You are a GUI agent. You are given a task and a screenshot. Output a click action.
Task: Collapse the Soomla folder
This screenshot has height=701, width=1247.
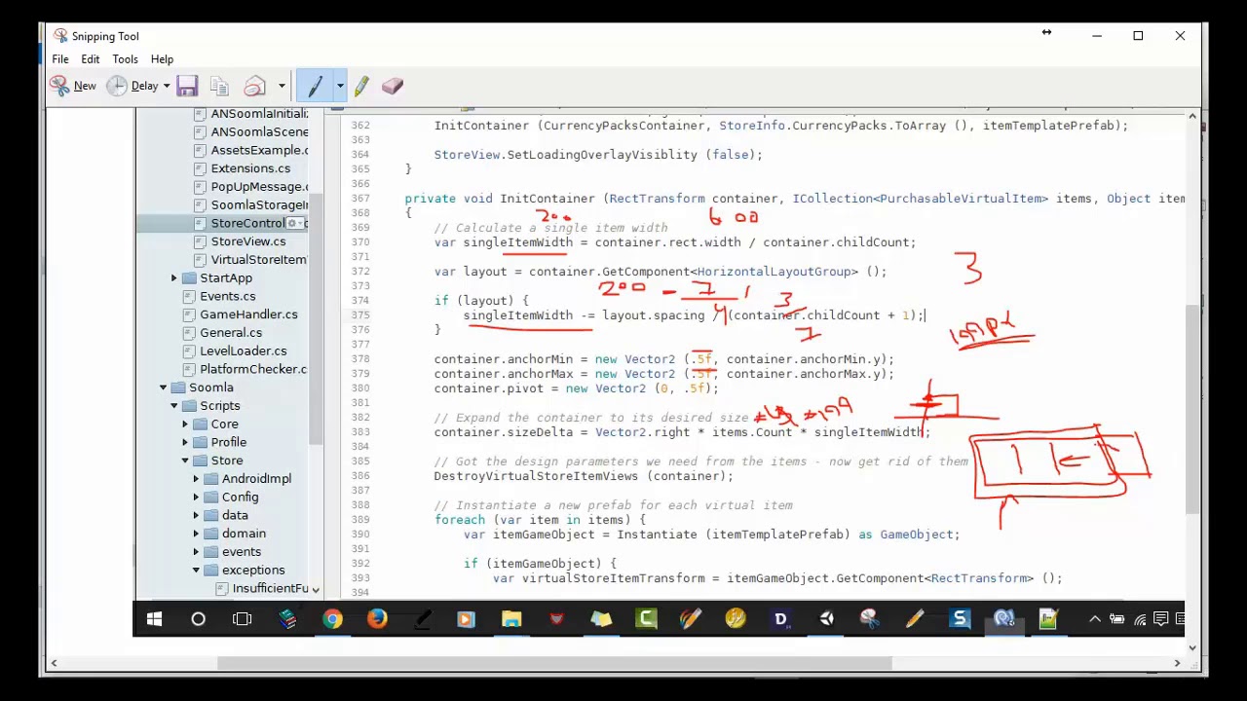pos(164,387)
